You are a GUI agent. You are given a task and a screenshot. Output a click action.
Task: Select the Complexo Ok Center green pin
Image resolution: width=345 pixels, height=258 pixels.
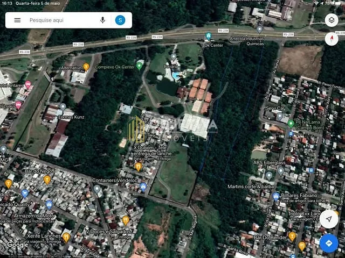point(139,66)
